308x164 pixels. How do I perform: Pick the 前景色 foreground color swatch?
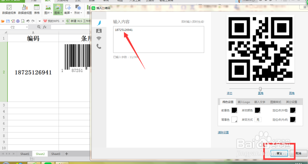tap(234, 110)
